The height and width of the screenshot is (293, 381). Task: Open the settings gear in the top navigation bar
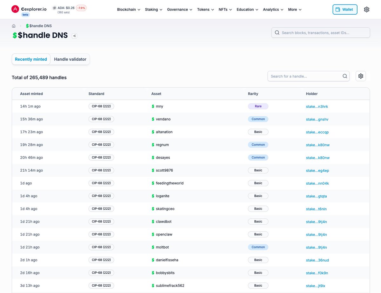(366, 10)
